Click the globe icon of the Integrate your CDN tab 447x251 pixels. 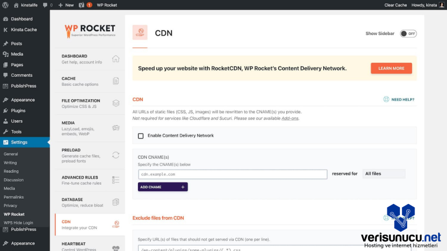click(x=116, y=224)
